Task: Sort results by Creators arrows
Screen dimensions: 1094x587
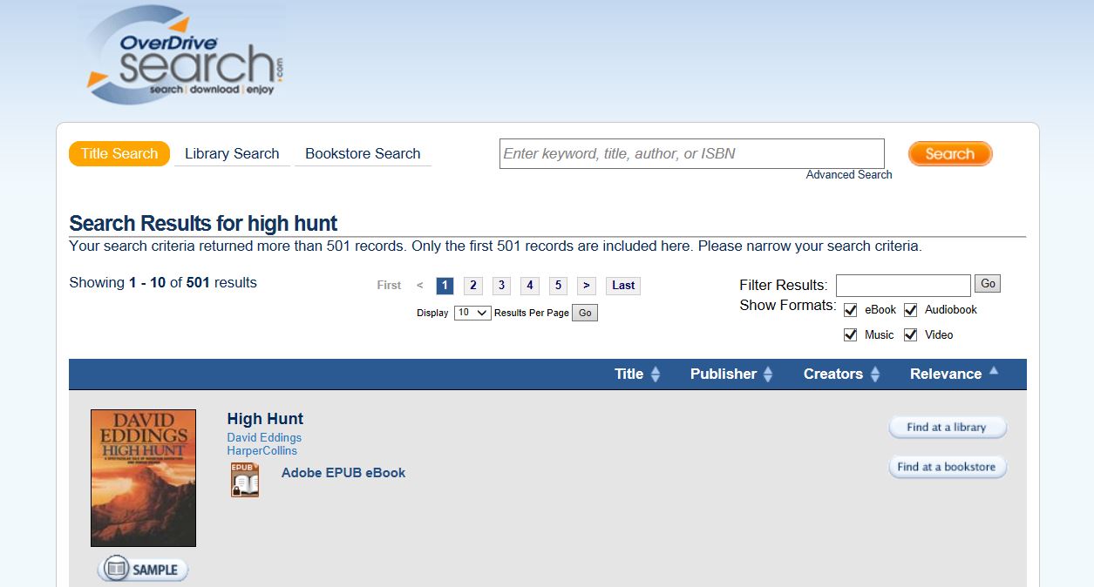Action: pos(875,374)
